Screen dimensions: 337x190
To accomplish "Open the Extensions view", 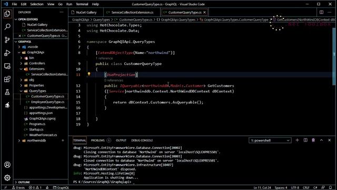I will click(7, 79).
